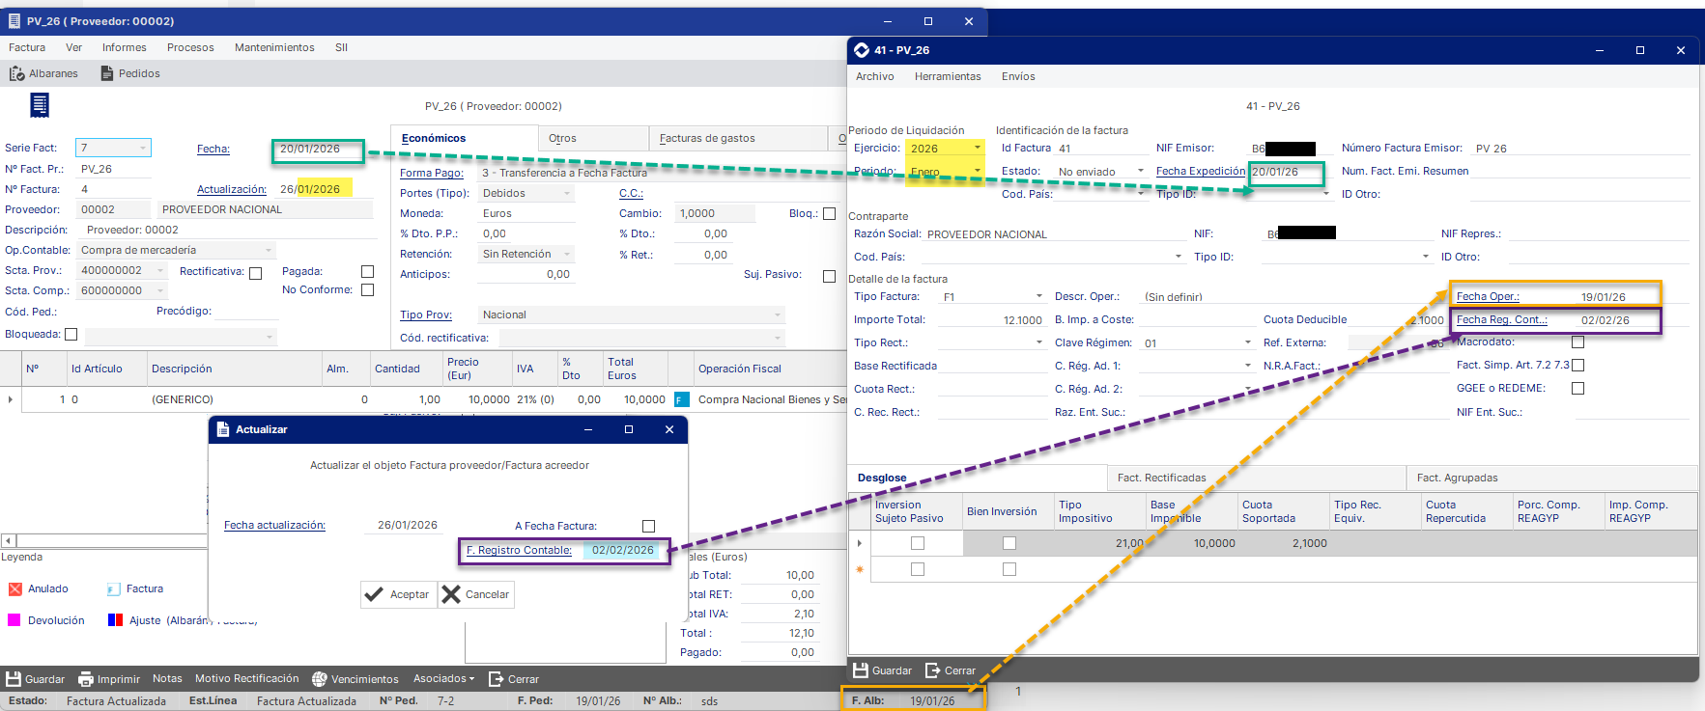
Task: Click the F. Registro Contable link
Action: tap(519, 550)
